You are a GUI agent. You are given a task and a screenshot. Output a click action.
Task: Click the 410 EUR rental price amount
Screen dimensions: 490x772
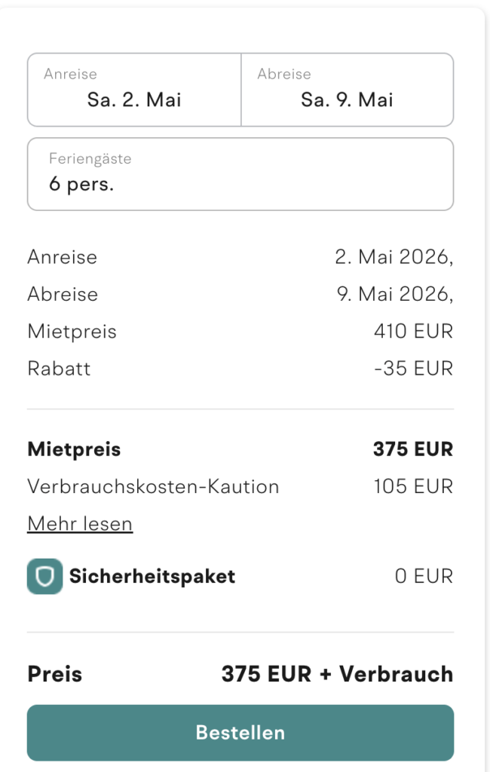coord(414,330)
